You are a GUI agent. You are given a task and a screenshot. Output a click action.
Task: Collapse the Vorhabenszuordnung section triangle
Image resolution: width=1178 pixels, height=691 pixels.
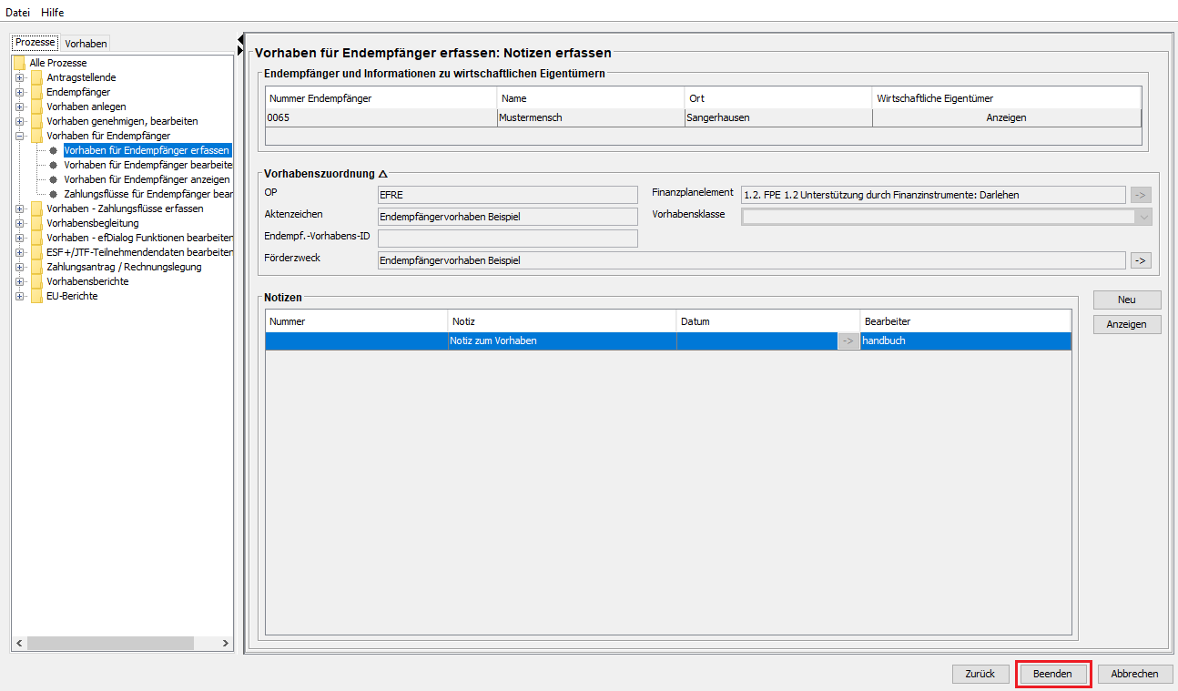383,174
